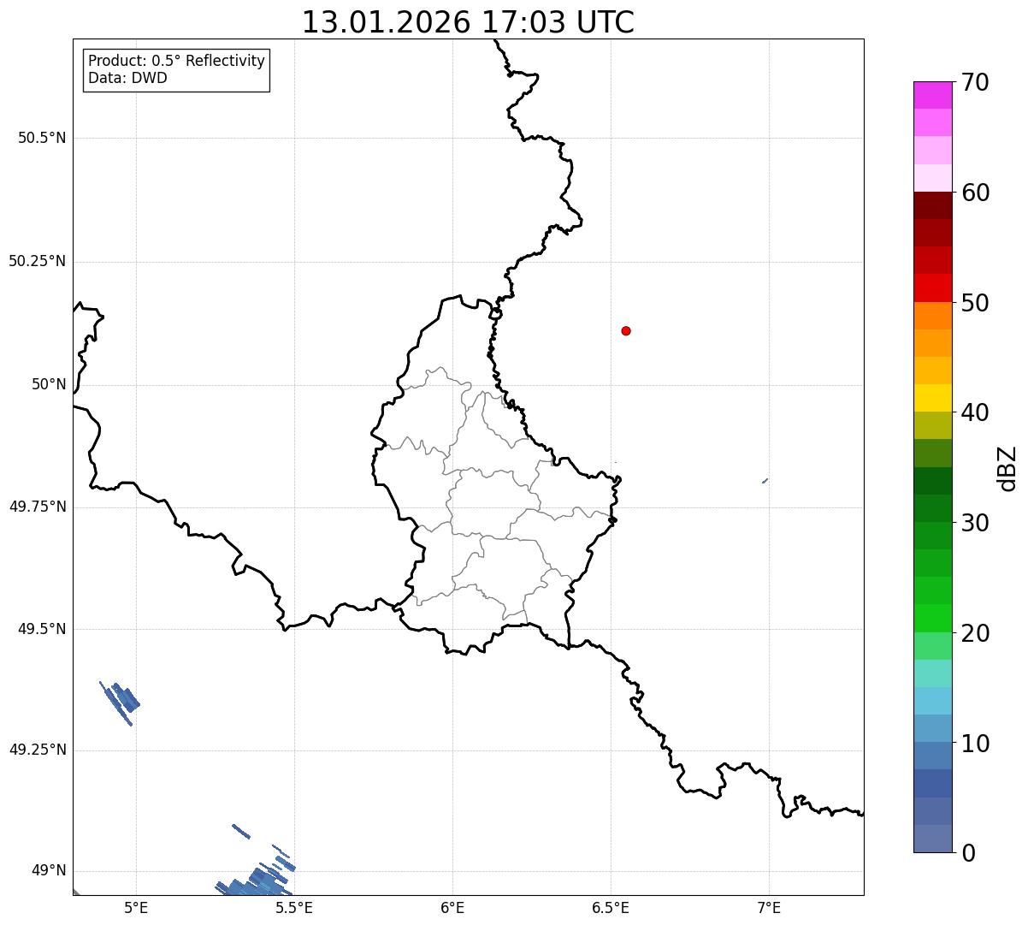This screenshot has width=1028, height=925.
Task: Click the 40 tick on the colorbar
Action: pyautogui.click(x=975, y=412)
